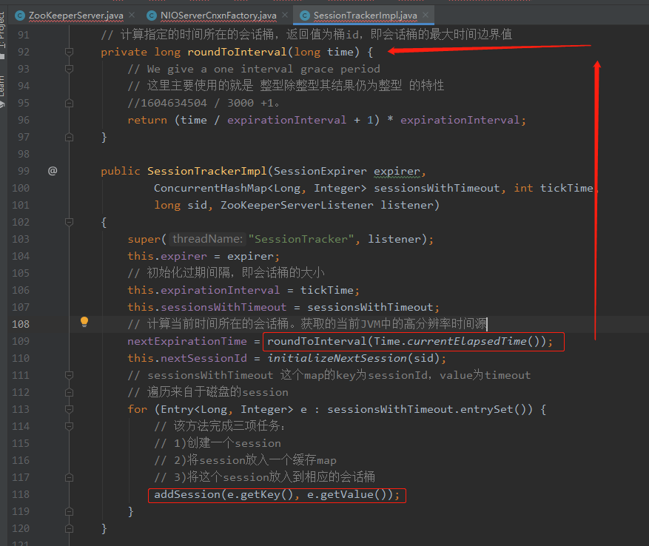Click line number 118 in gutter

(21, 494)
